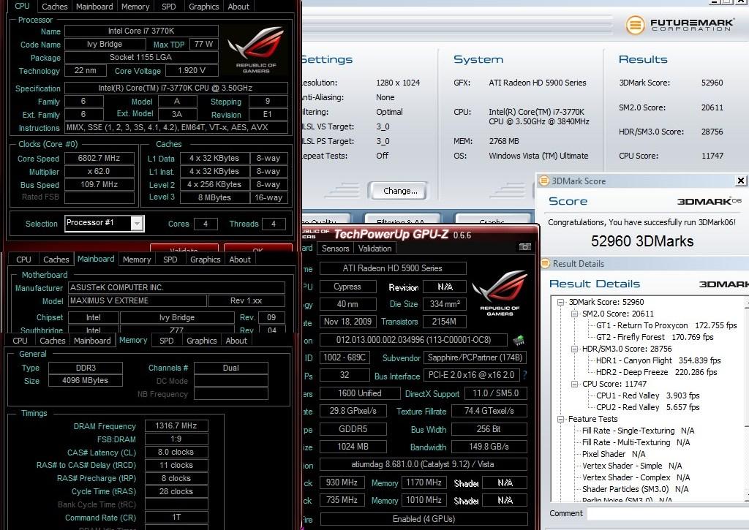The height and width of the screenshot is (530, 749).
Task: Click the ROG logo in CPU-Z processor panel
Action: [x=256, y=50]
